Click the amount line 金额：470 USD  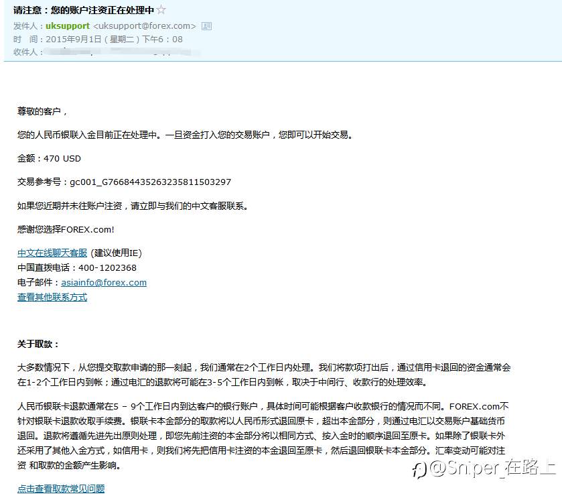pos(49,158)
